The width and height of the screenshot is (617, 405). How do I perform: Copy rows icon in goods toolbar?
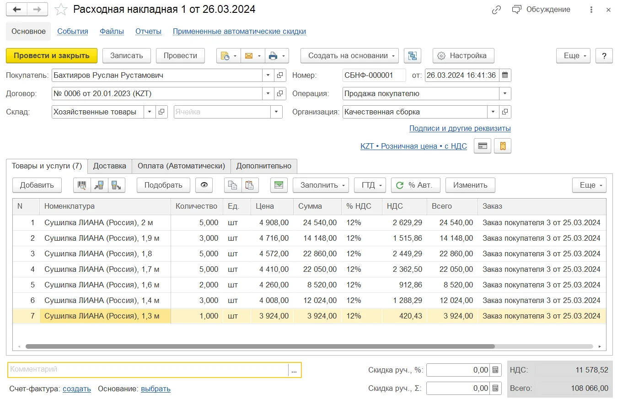[233, 185]
